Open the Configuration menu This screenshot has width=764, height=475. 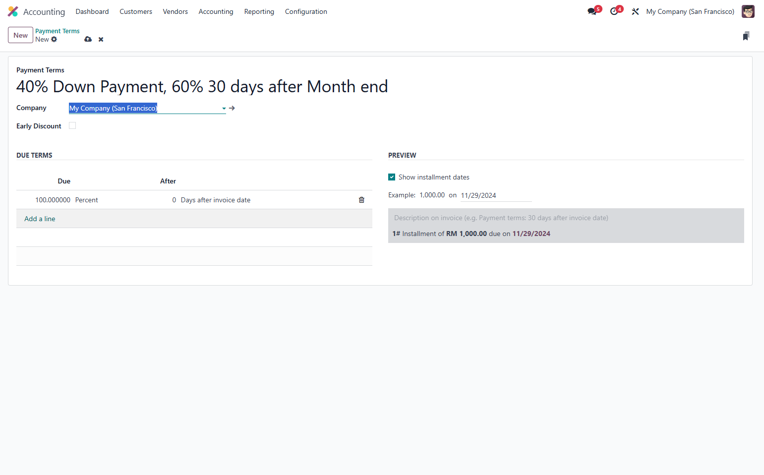coord(306,11)
